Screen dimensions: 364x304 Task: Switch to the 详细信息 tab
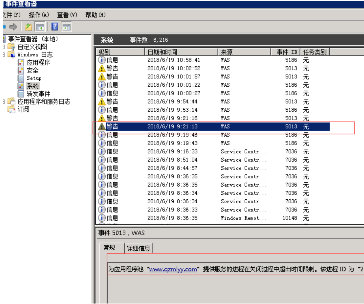click(139, 248)
